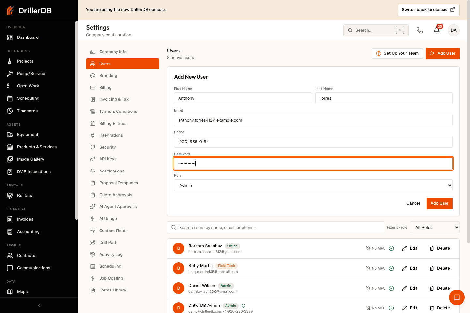Cancel adding the new user
Viewport: 470px width, 313px height.
(x=413, y=203)
